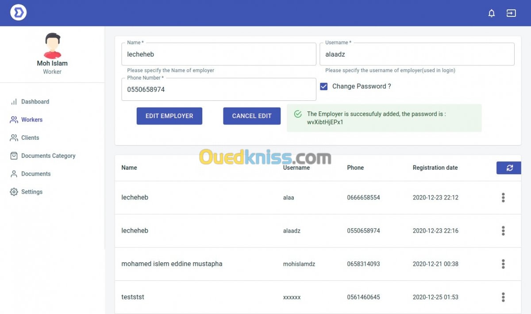Click phone number 0658314093 in the table
This screenshot has height=314, width=531.
coord(363,264)
